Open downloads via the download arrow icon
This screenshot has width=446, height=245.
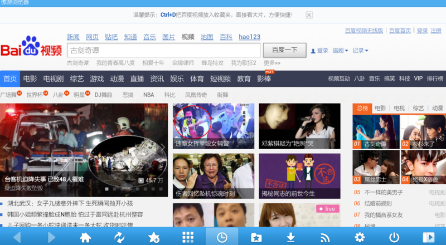point(290,237)
